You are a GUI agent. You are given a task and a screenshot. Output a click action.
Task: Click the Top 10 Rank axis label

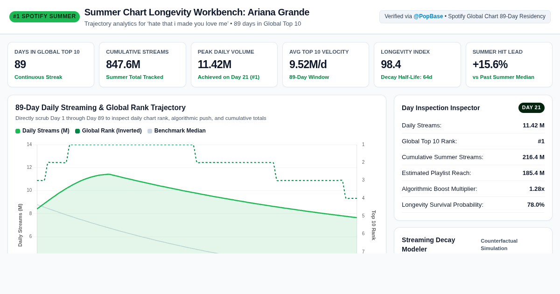point(373,225)
